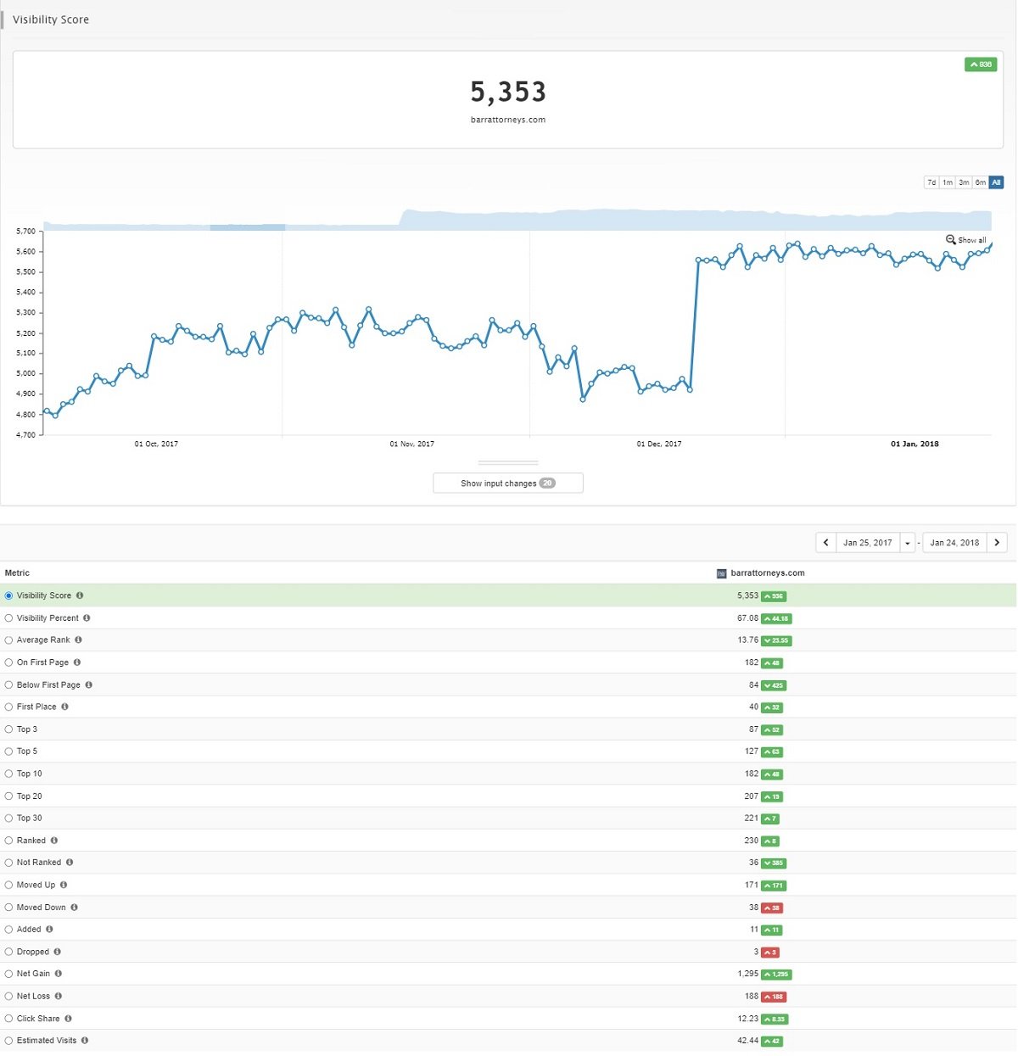The height and width of the screenshot is (1056, 1018).
Task: Click the green 936 change badge
Action: (x=981, y=64)
